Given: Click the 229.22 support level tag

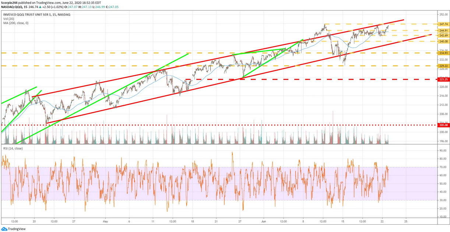Looking at the screenshot, I should [443, 66].
